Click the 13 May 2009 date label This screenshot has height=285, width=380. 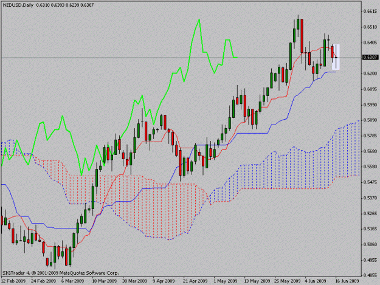click(x=257, y=281)
